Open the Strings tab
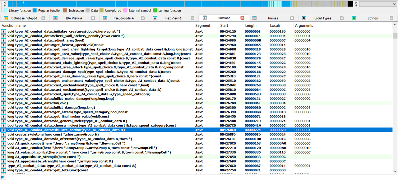The image size is (398, 180). 373,18
